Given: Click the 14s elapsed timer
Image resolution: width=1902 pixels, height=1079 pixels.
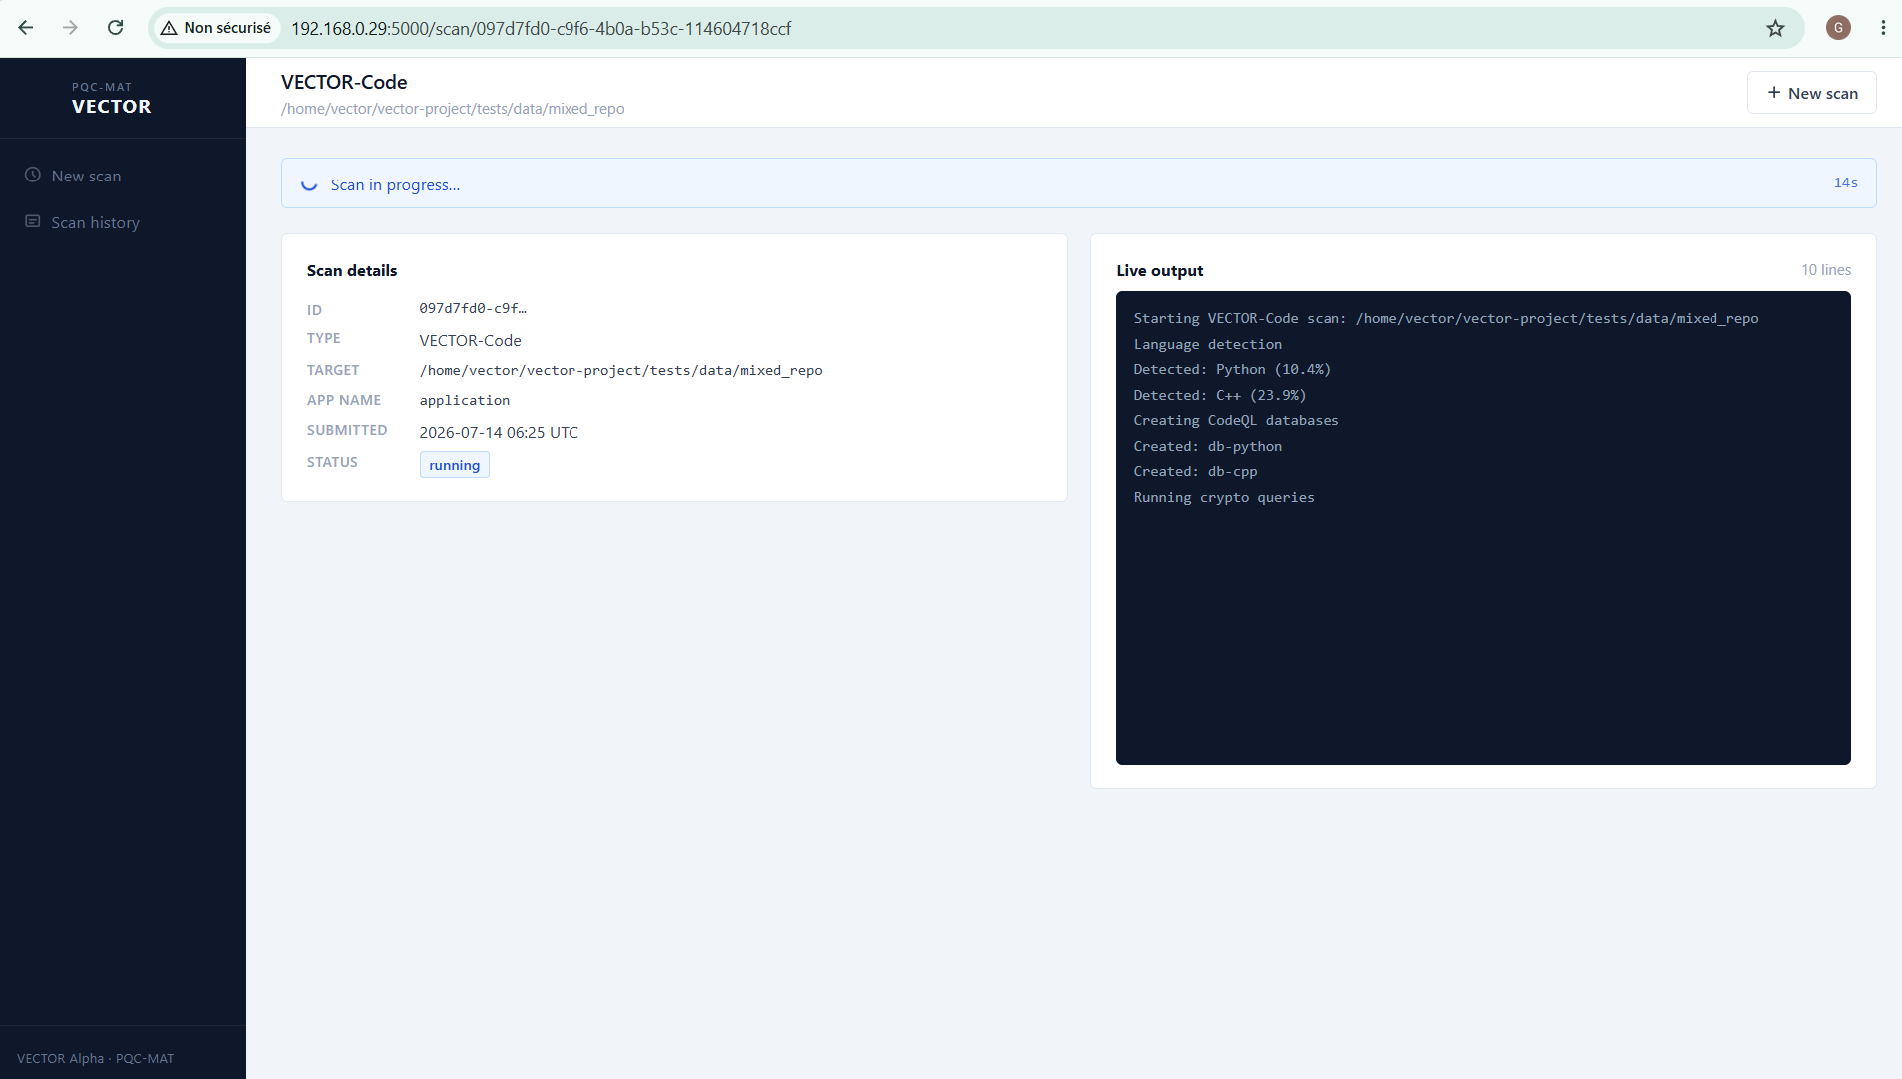Looking at the screenshot, I should (1845, 183).
